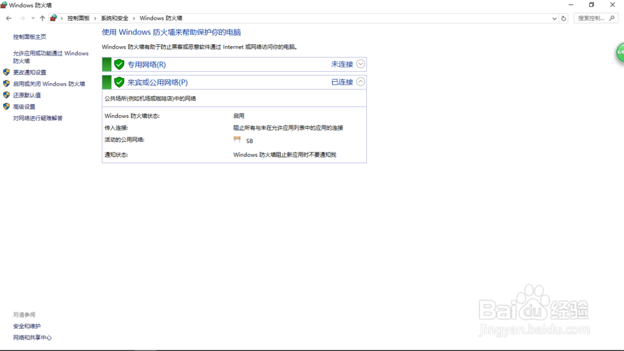624x351 pixels.
Task: Open 对网络进行疑难解答 link
Action: [38, 118]
